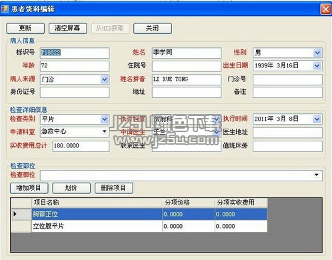The height and width of the screenshot is (260, 332).
Task: Click the 姓名 field with 李学同
Action: pos(187,53)
